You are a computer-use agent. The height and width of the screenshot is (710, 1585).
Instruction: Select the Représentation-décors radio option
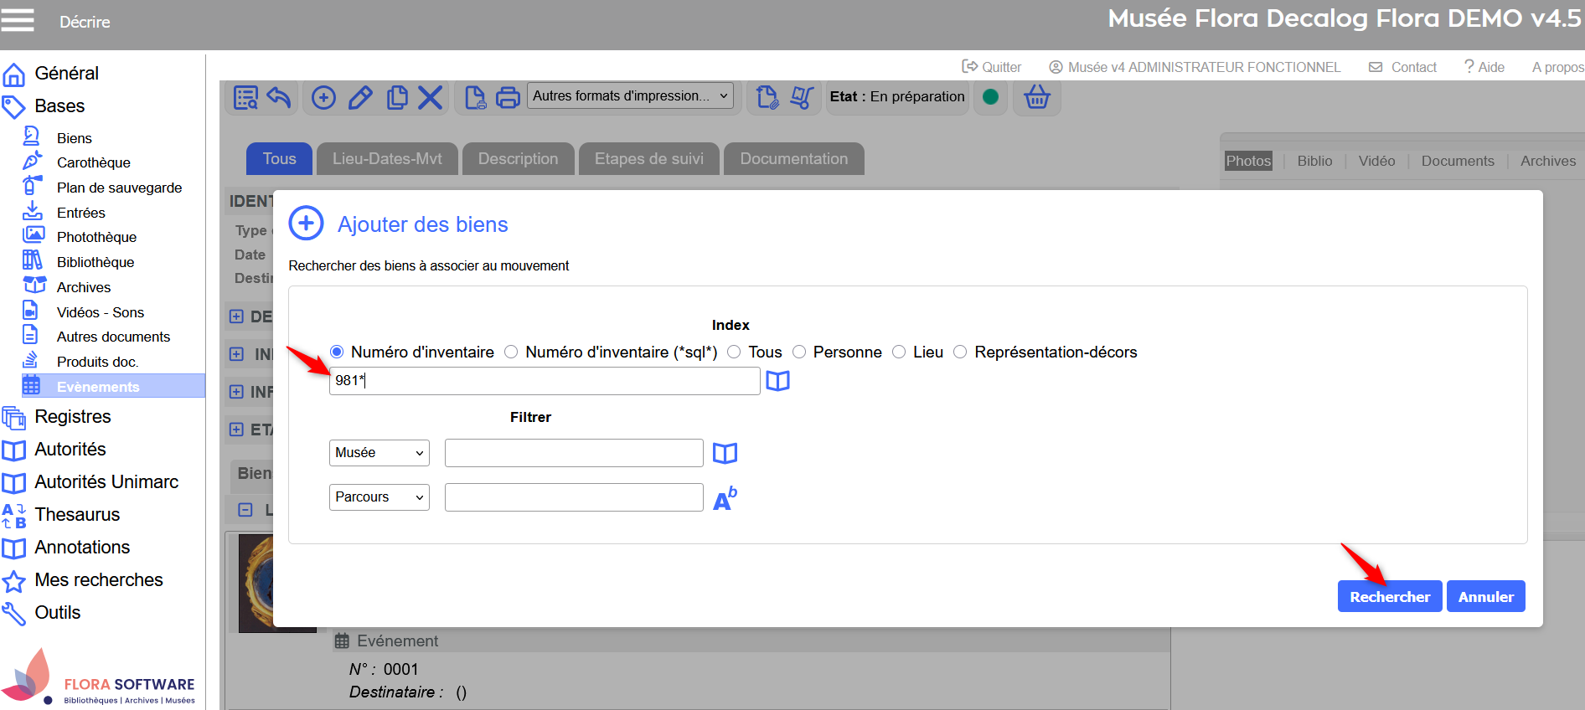click(x=960, y=352)
